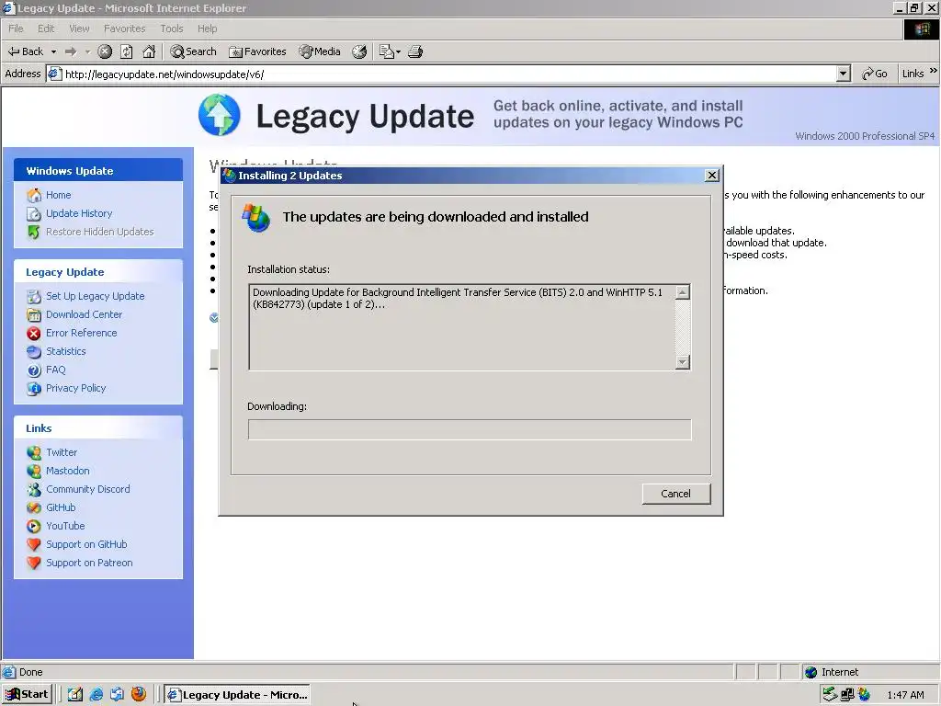This screenshot has height=706, width=941.
Task: Click the Community Discord icon
Action: (x=34, y=489)
